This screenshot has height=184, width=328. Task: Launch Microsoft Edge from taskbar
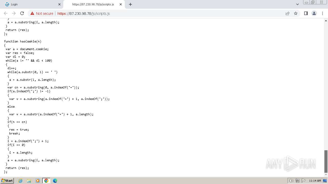(55, 181)
